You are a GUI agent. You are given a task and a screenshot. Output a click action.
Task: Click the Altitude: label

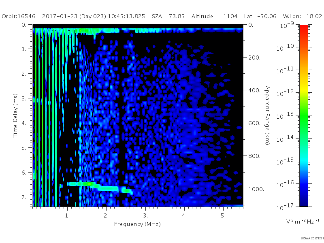coord(203,16)
